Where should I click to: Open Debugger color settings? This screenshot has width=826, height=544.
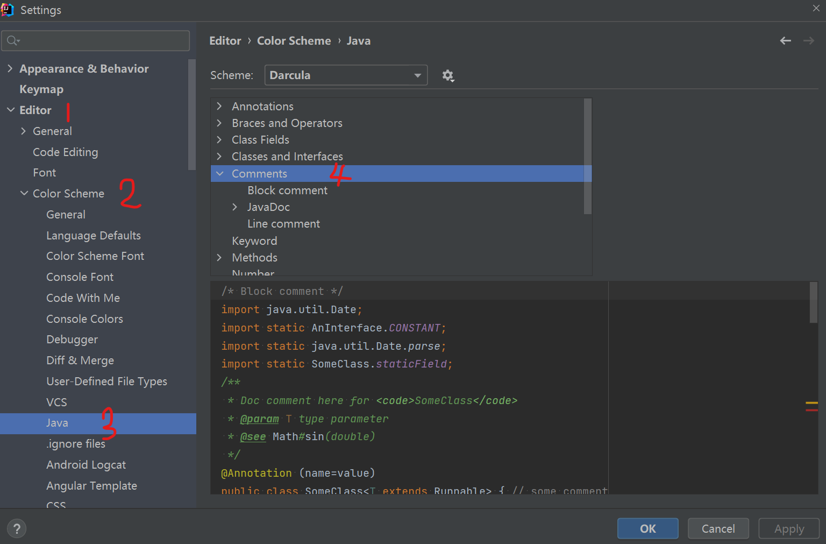tap(72, 340)
